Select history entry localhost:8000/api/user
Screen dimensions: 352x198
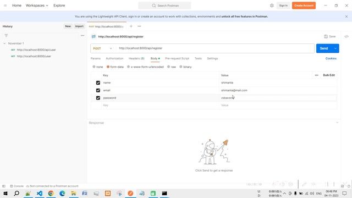(x=36, y=50)
